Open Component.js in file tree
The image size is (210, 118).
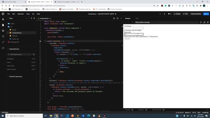click(17, 33)
